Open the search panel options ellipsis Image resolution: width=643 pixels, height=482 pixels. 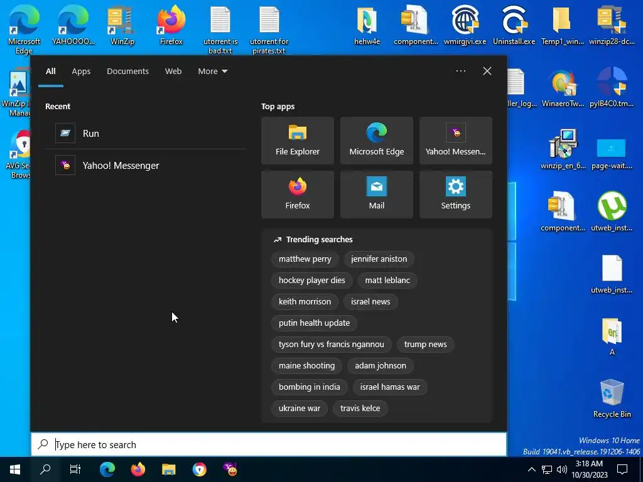coord(461,71)
